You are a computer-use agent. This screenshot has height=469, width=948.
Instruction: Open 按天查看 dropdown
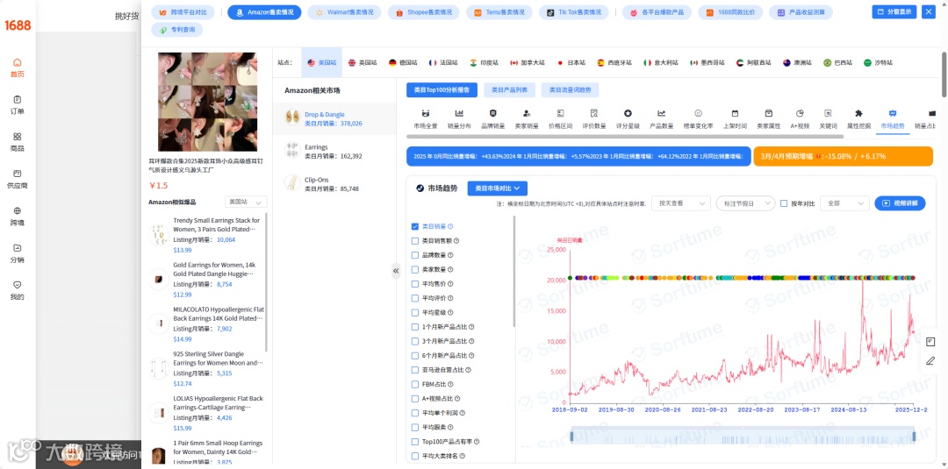click(681, 203)
